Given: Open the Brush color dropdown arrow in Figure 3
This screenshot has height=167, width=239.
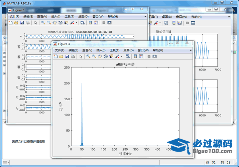Looking at the screenshot, I should [121, 56].
